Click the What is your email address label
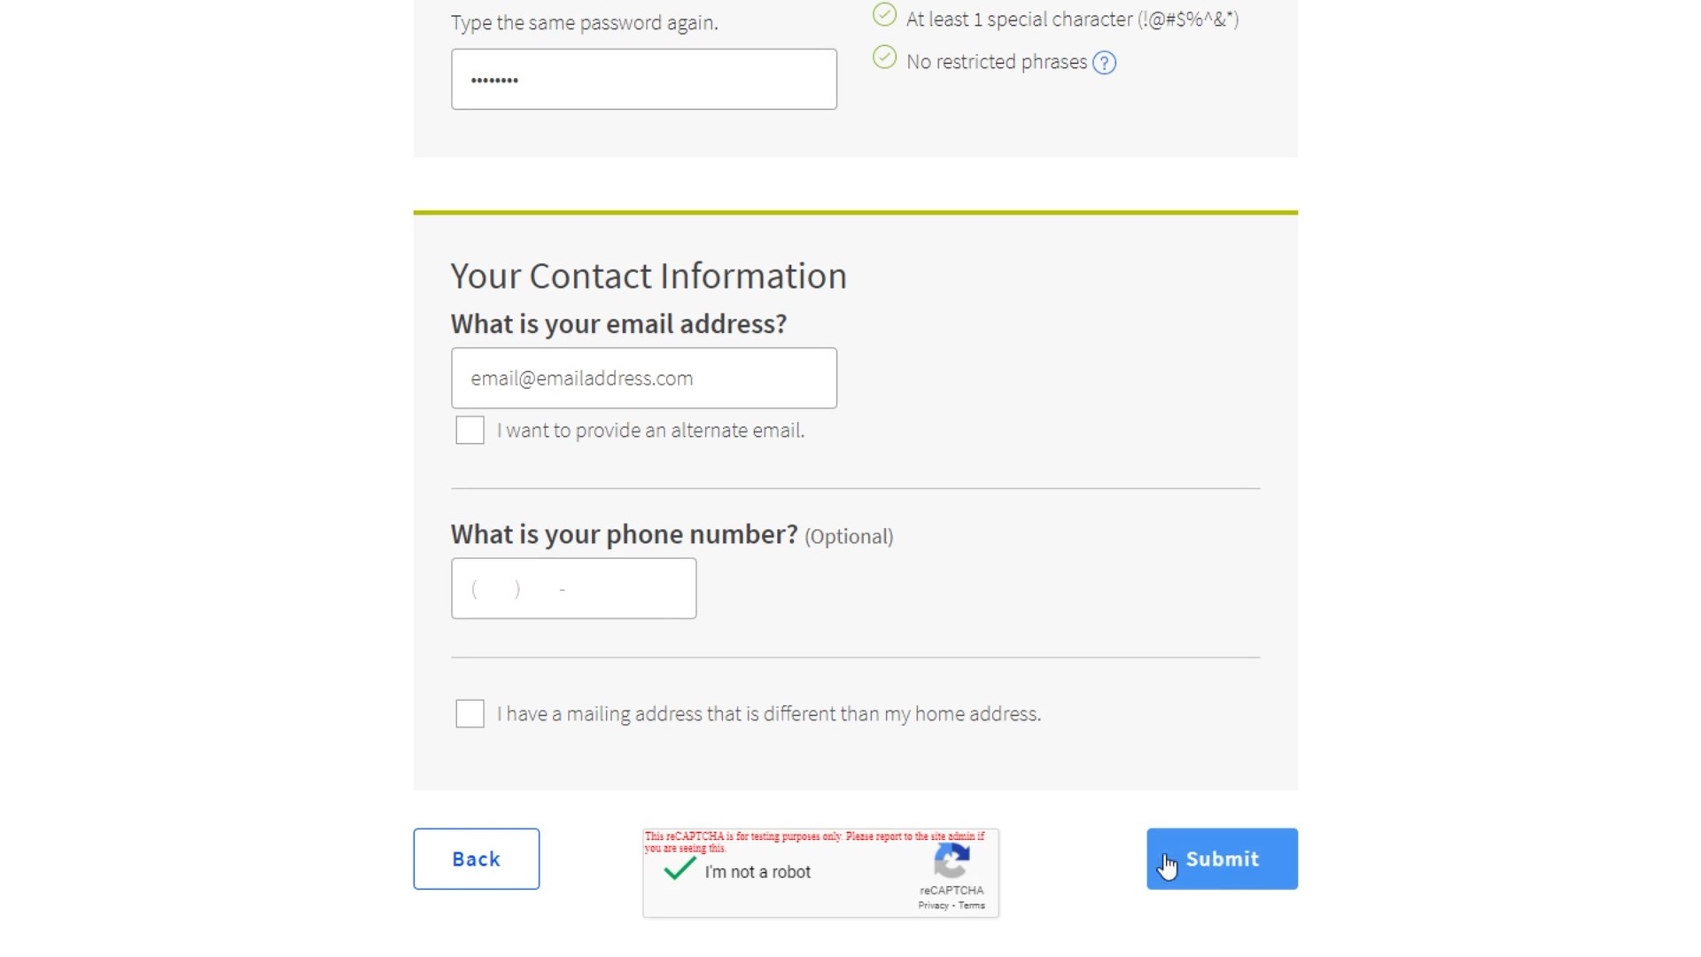Image resolution: width=1701 pixels, height=957 pixels. (x=618, y=324)
